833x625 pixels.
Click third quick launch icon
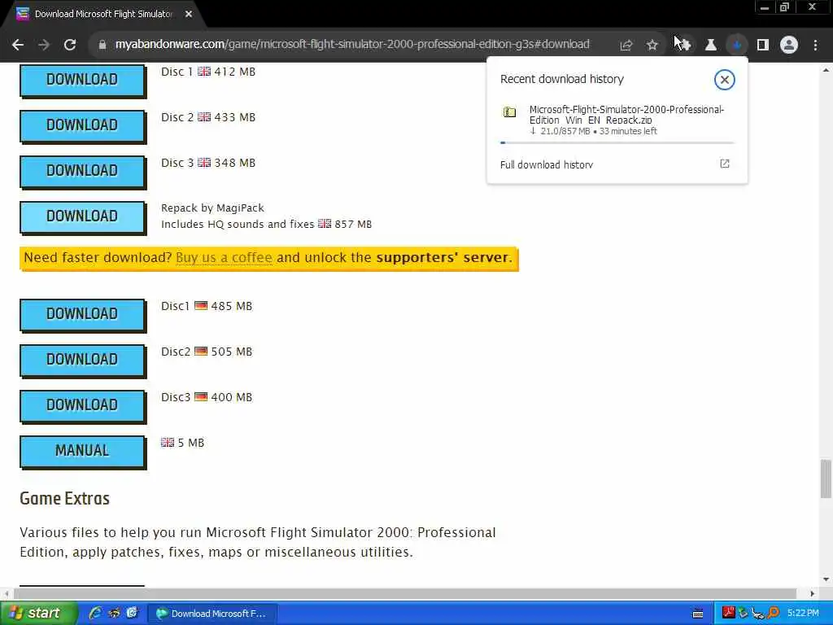click(133, 614)
